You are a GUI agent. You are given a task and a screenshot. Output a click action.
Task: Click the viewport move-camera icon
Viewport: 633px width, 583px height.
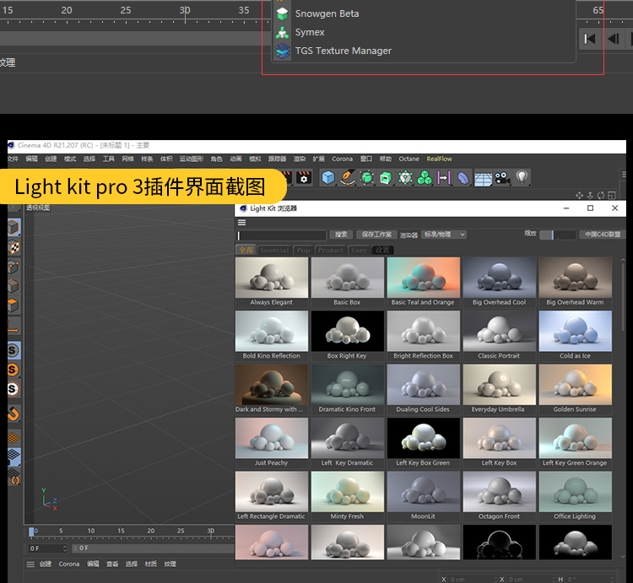(579, 195)
